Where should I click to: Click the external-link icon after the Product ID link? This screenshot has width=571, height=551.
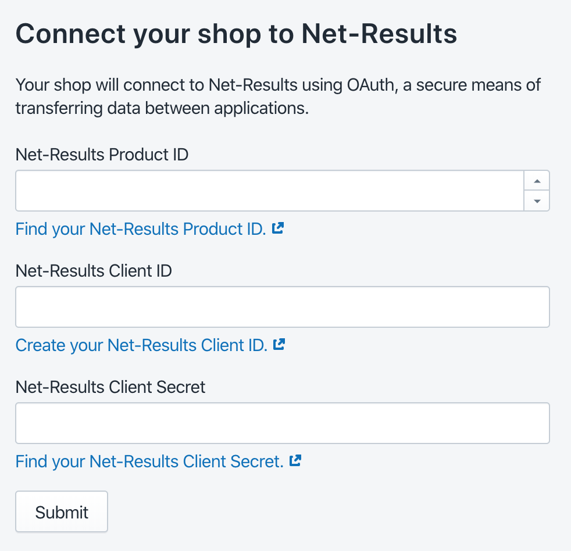click(278, 228)
